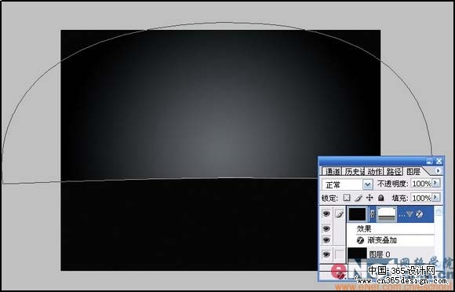Screen dimensions: 455x292
Task: Hide the top shape layer via eye
Action: 326,214
